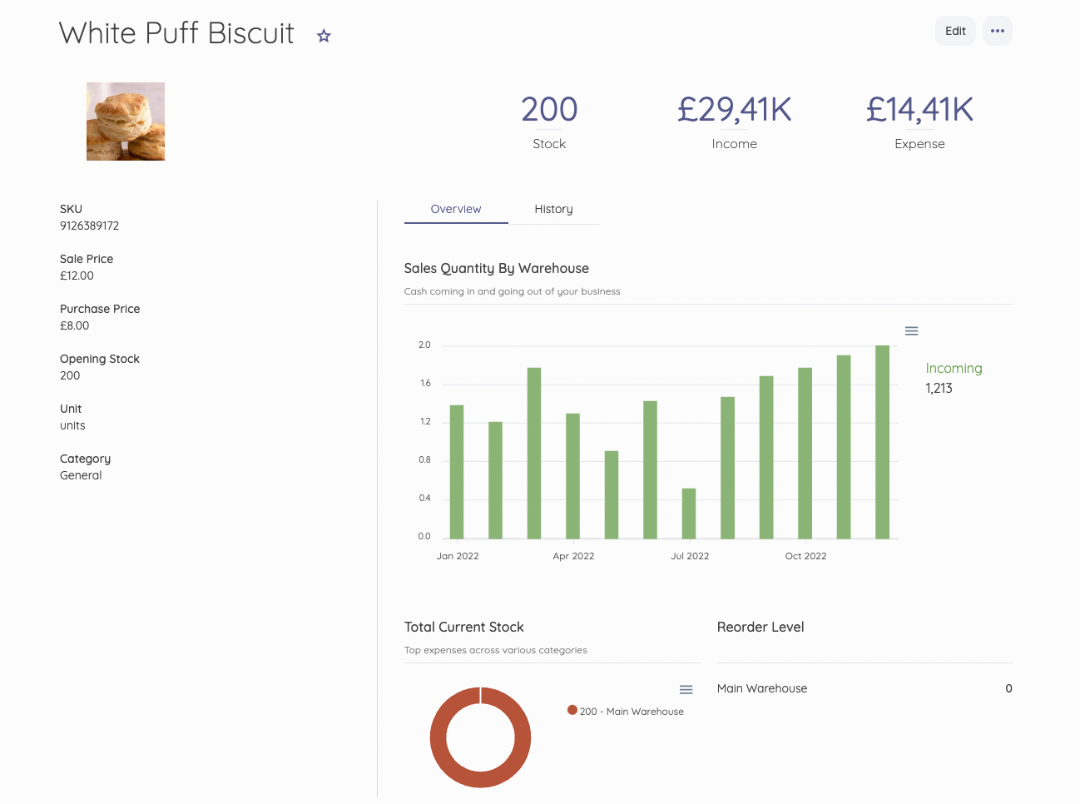Click the shortest bar for July 2022
This screenshot has width=1080, height=804.
click(689, 513)
